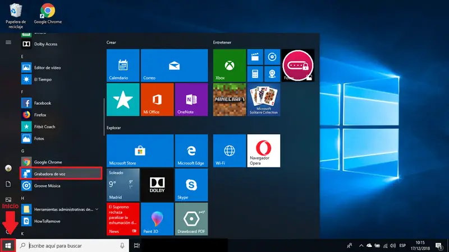The height and width of the screenshot is (252, 449).
Task: Launch Microsoft Edge tile
Action: [191, 151]
